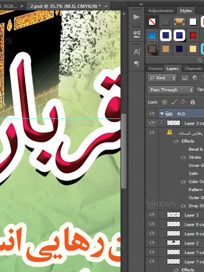Open the Pass Through blend mode dropdown

[170, 90]
